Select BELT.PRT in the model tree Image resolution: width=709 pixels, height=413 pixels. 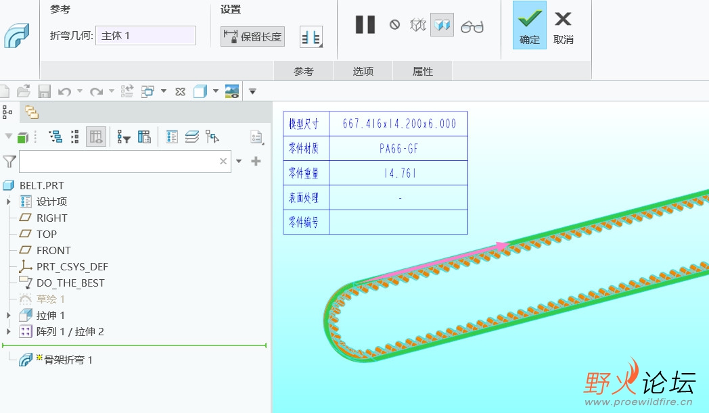coord(41,185)
